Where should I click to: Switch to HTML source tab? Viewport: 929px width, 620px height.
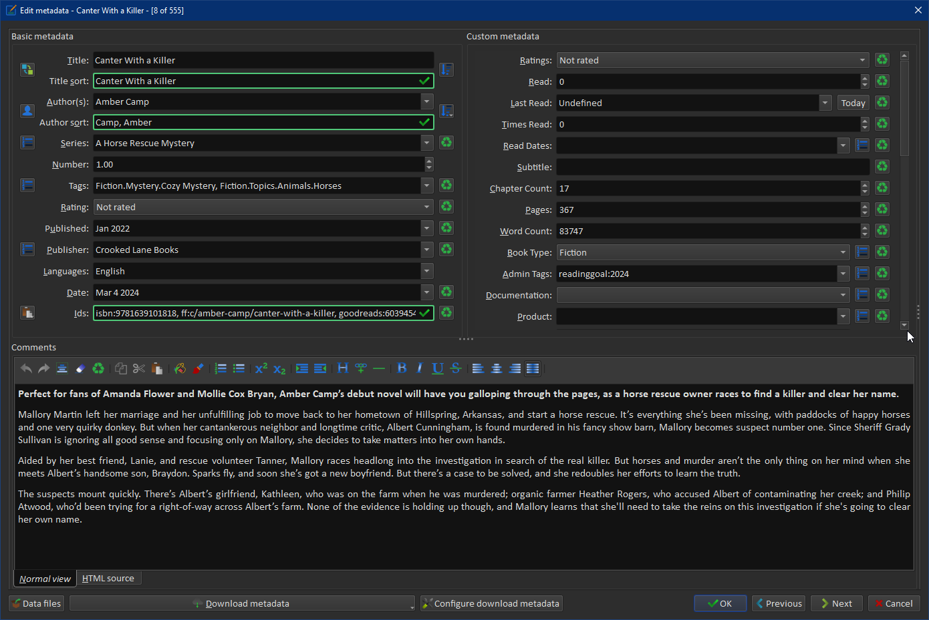pos(108,578)
